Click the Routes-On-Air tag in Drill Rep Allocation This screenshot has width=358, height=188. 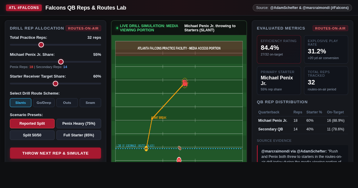pyautogui.click(x=83, y=28)
